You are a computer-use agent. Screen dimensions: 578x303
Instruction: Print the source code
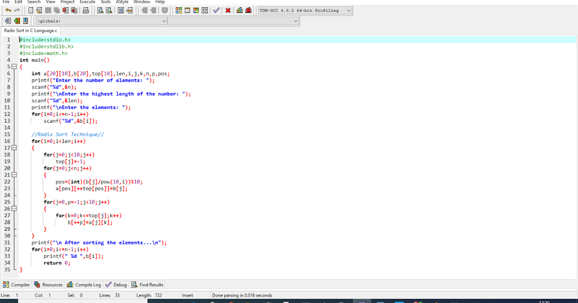(x=86, y=10)
